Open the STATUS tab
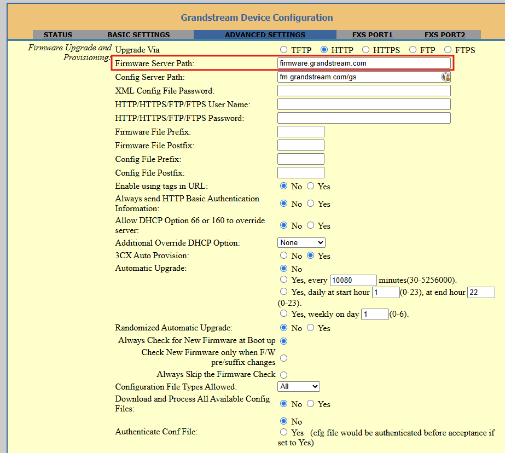This screenshot has width=505, height=453. [x=58, y=35]
